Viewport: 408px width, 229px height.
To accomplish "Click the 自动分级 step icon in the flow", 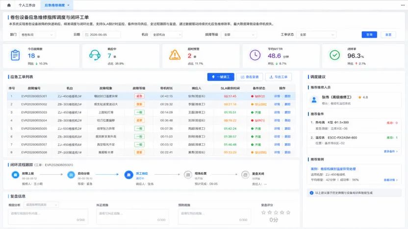I will 71,175.
